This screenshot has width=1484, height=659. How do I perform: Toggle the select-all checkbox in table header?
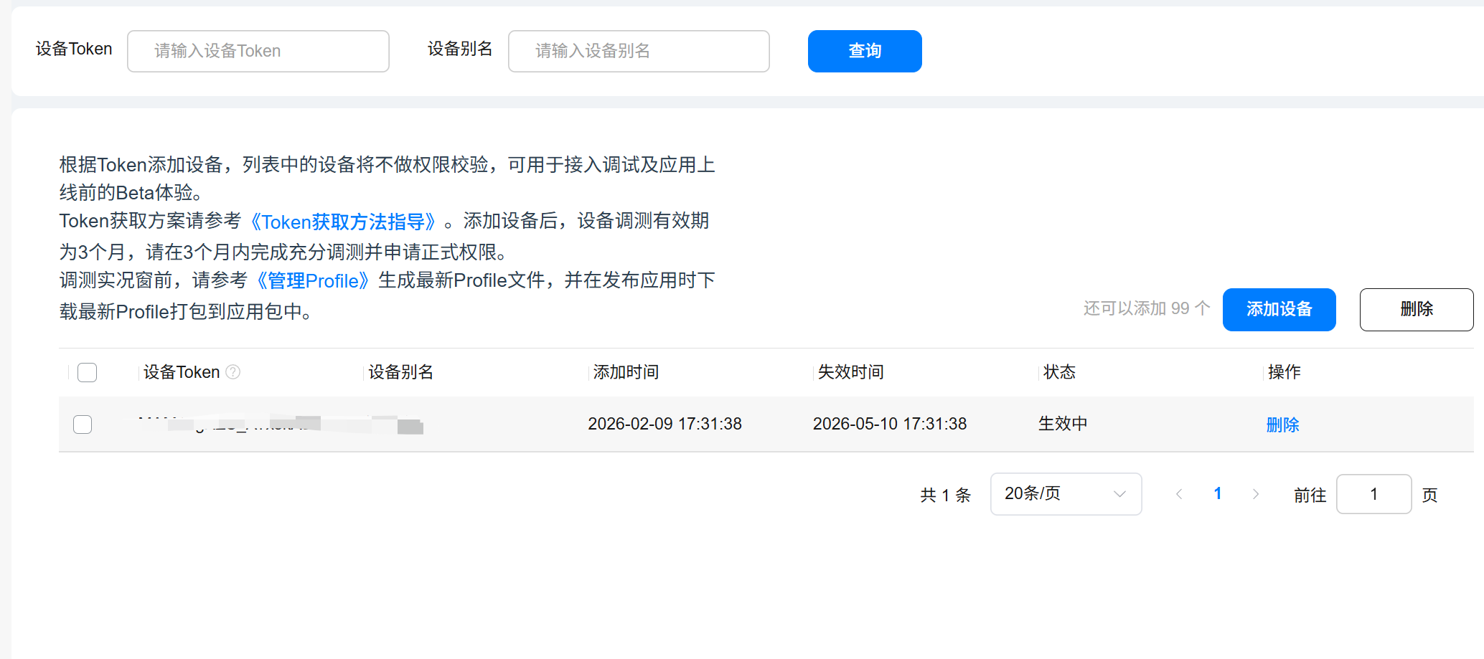tap(88, 373)
